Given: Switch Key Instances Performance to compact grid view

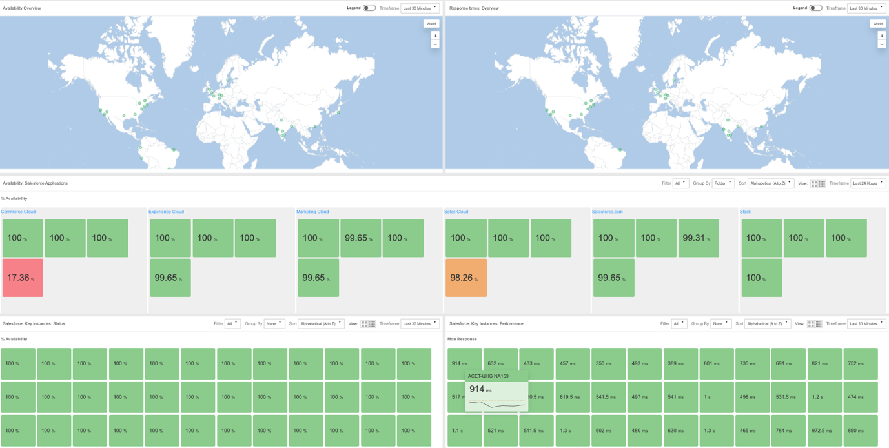Looking at the screenshot, I should (819, 324).
